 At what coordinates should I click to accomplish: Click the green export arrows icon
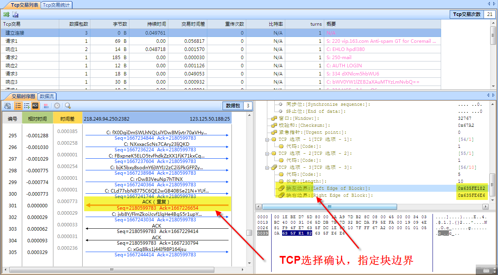[x=7, y=14]
